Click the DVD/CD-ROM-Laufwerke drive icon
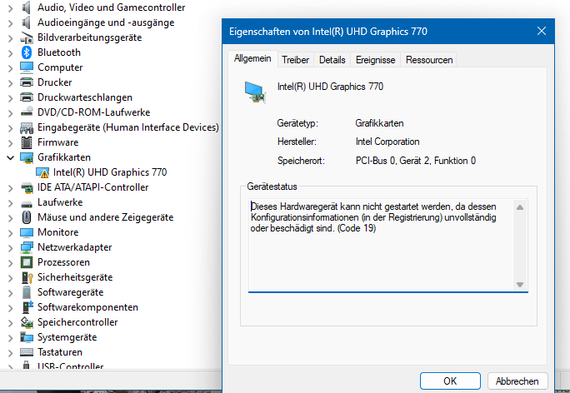570x393 pixels. click(27, 112)
